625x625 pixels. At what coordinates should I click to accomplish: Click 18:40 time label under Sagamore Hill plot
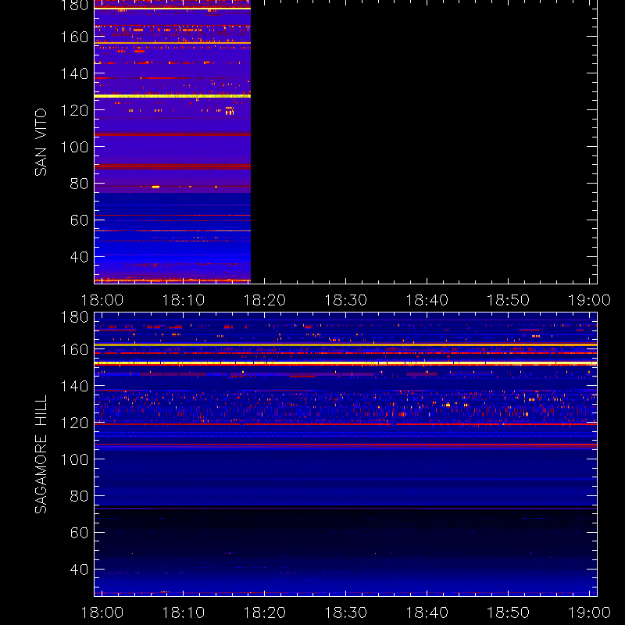[x=427, y=612]
